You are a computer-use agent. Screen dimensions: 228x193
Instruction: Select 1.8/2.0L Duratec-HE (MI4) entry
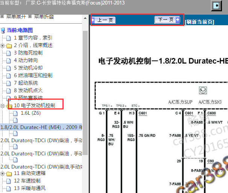[x=41, y=127]
